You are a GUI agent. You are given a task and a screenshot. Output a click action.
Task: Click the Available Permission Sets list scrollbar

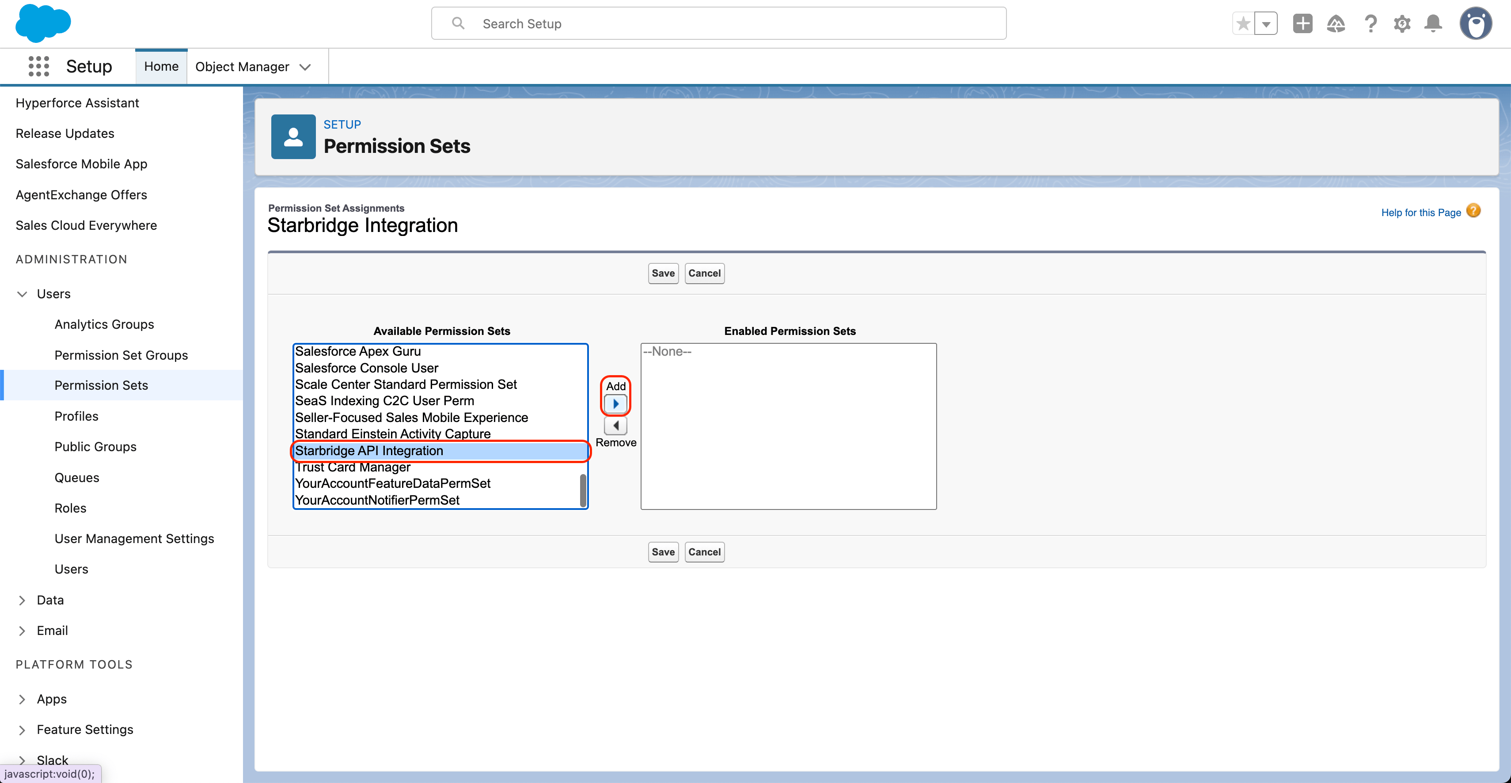pyautogui.click(x=583, y=490)
